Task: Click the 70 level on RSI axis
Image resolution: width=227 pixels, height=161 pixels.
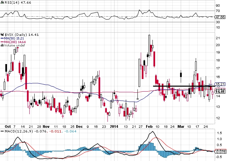Action: coord(218,11)
